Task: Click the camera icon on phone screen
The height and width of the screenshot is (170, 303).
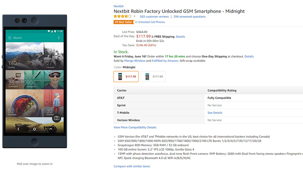Action: pos(57,118)
